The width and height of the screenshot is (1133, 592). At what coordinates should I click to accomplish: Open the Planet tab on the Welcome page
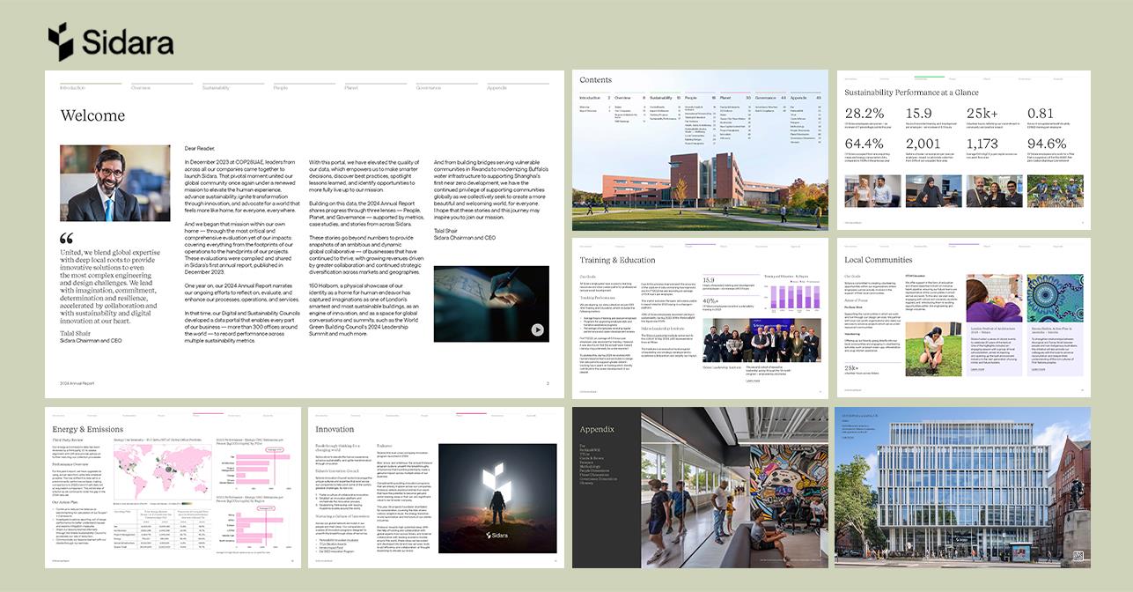pyautogui.click(x=351, y=88)
